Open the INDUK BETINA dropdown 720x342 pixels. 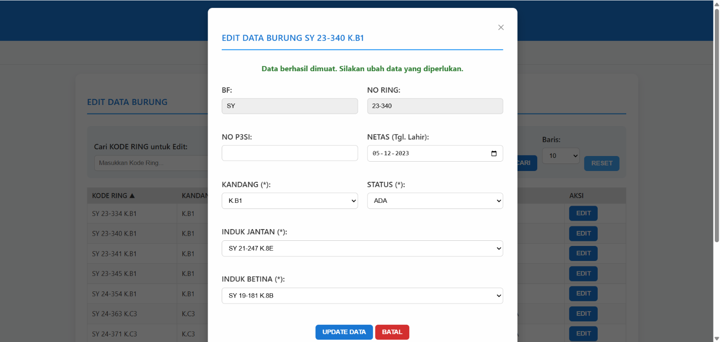click(x=362, y=296)
